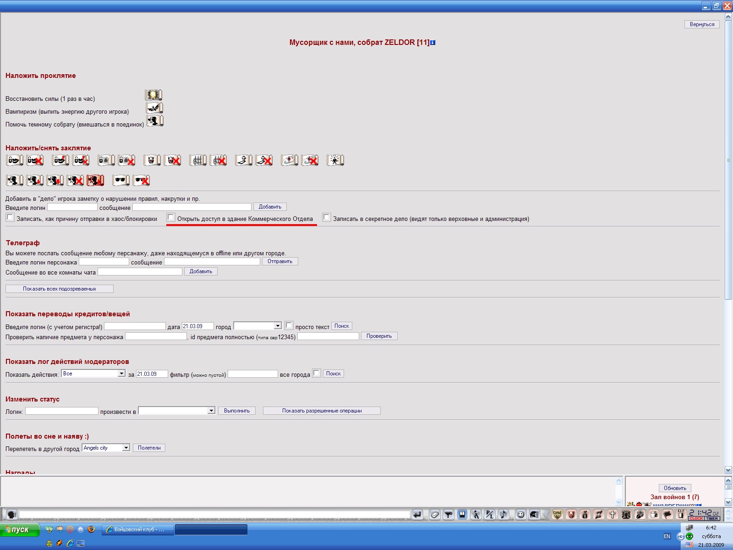
Task: Expand 'Показать действия' dropdown showing Все
Action: pos(93,374)
